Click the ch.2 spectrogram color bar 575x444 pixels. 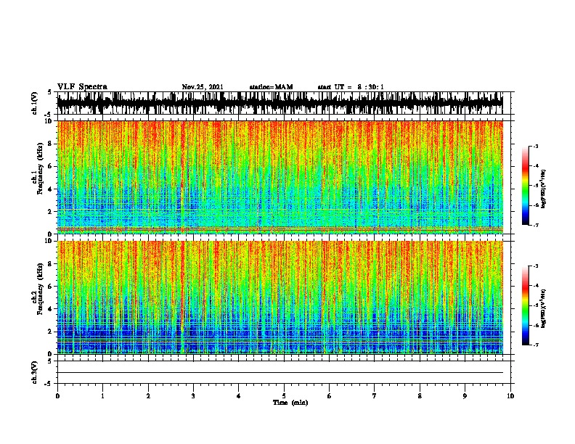[526, 305]
